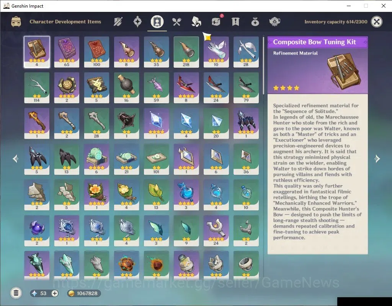The image size is (392, 306).
Task: Open the Furnishings teapot tab
Action: [274, 22]
